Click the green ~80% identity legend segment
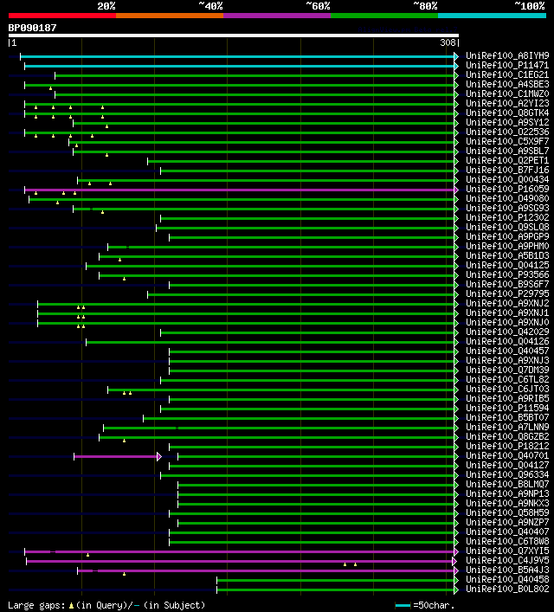The image size is (554, 612). pyautogui.click(x=384, y=16)
